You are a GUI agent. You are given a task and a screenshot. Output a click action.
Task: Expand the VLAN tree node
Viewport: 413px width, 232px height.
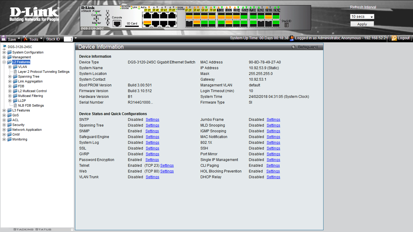[10, 67]
